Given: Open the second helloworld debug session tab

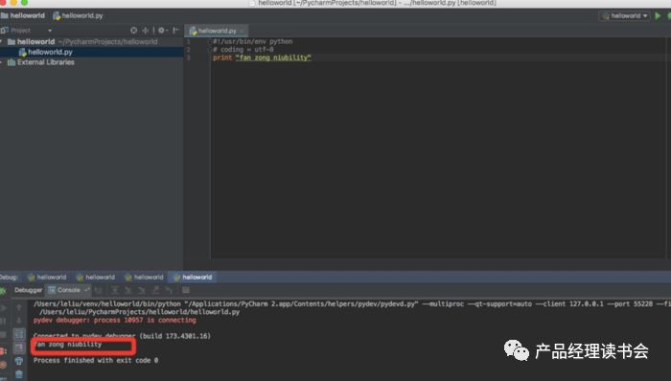Looking at the screenshot, I should 96,278.
